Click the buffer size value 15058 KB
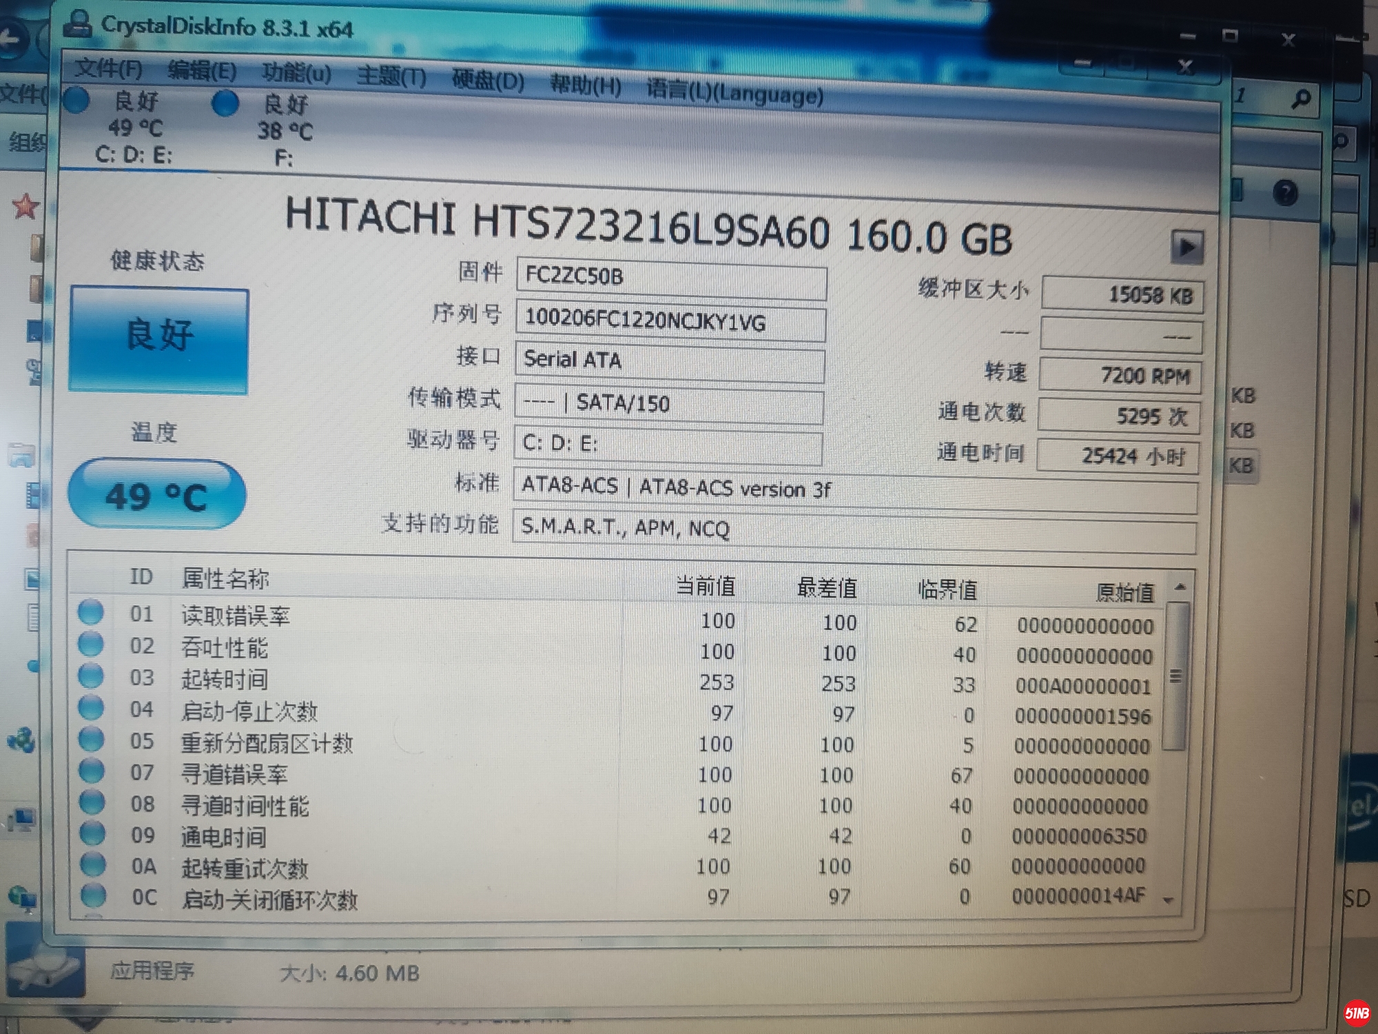This screenshot has height=1034, width=1378. [1123, 294]
